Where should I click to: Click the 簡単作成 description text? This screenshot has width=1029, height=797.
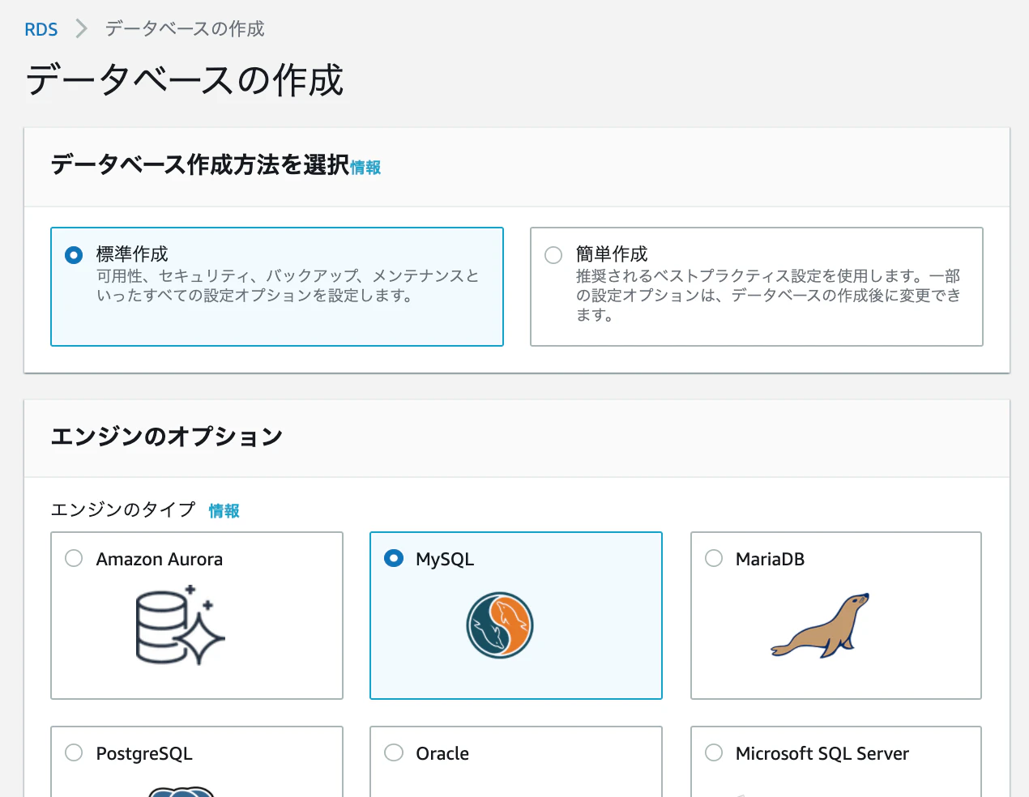(768, 296)
